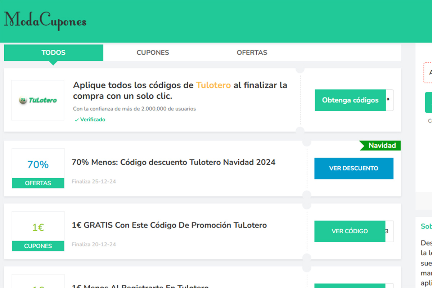This screenshot has width=432, height=288.
Task: Click the 70% OFERTAS badge
Action: click(38, 168)
